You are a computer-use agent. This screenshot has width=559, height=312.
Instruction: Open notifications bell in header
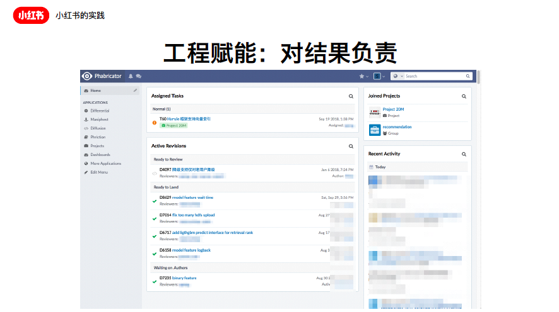pyautogui.click(x=131, y=76)
